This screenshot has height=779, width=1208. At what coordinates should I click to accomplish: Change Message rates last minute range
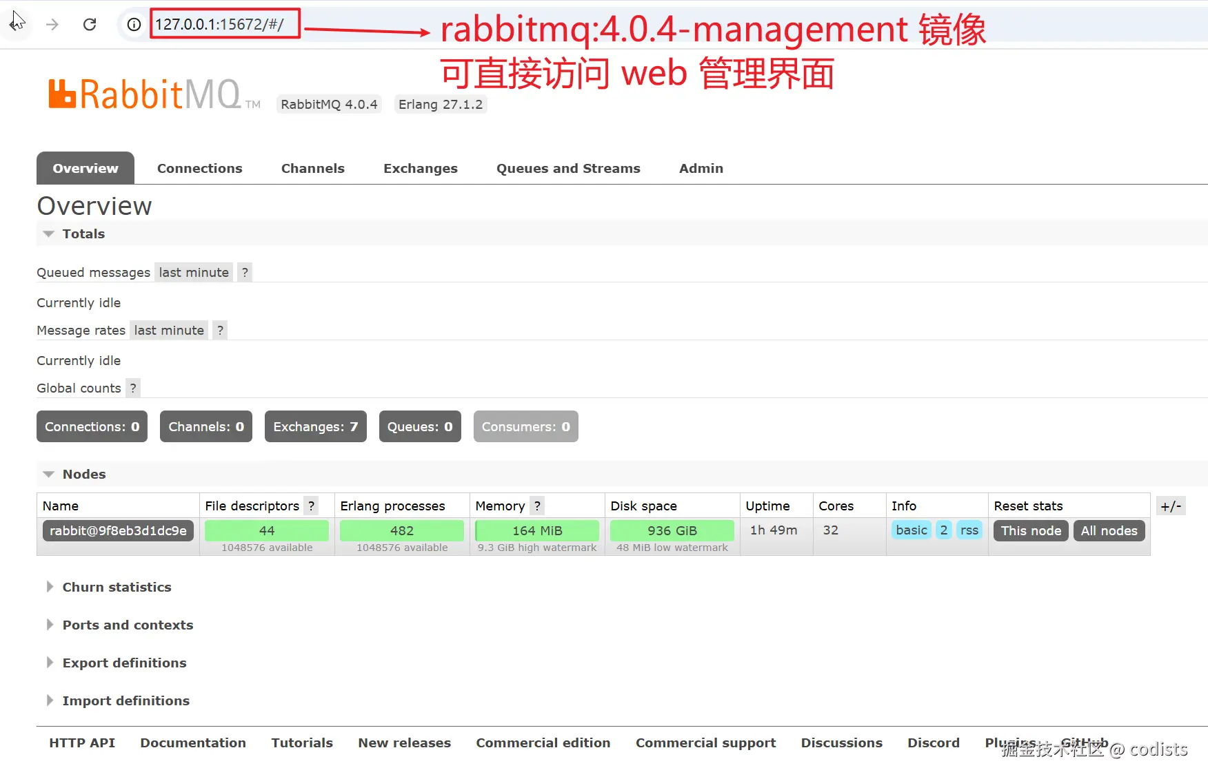[x=169, y=330]
